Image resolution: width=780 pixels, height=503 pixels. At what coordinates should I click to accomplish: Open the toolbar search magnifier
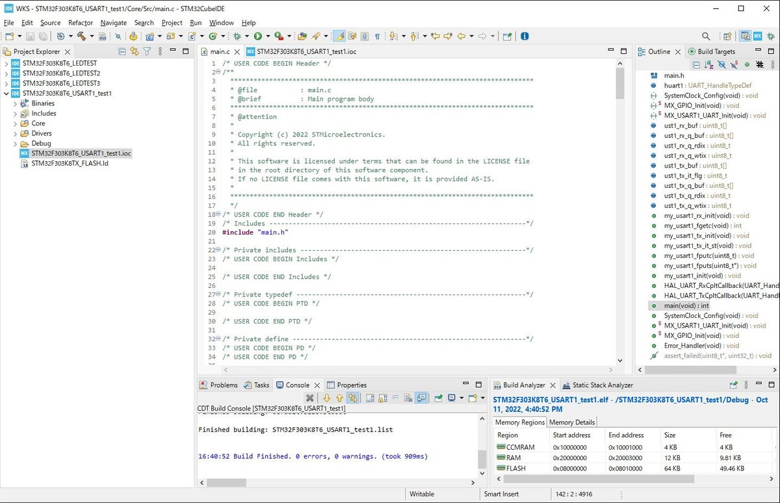(706, 36)
